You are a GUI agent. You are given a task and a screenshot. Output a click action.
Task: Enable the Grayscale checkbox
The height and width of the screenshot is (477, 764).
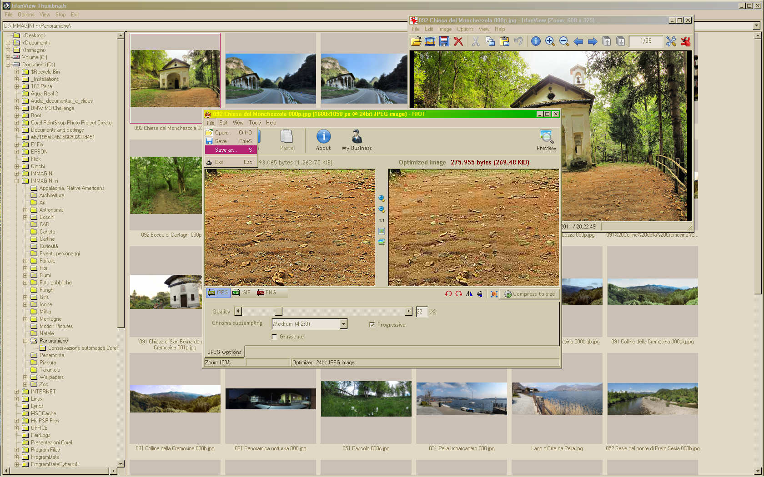point(274,337)
